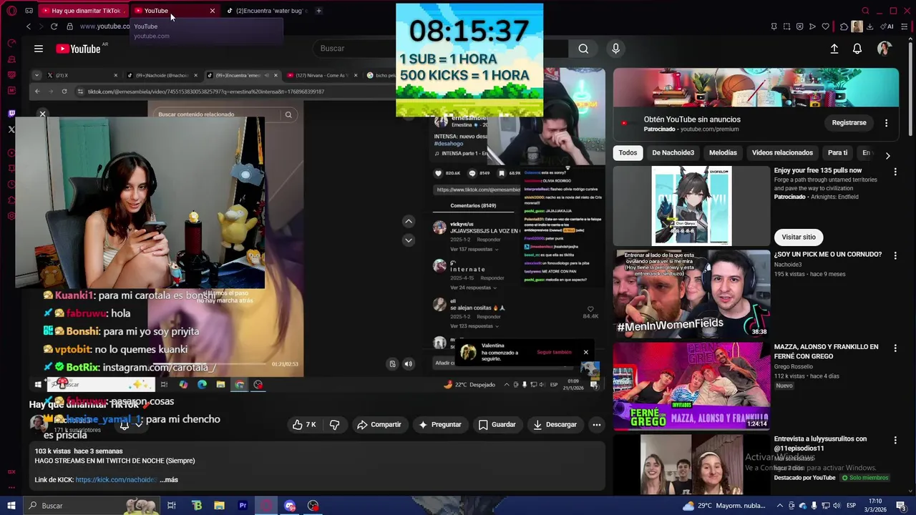The height and width of the screenshot is (515, 916).
Task: Open File Explorer from taskbar
Action: point(220,506)
